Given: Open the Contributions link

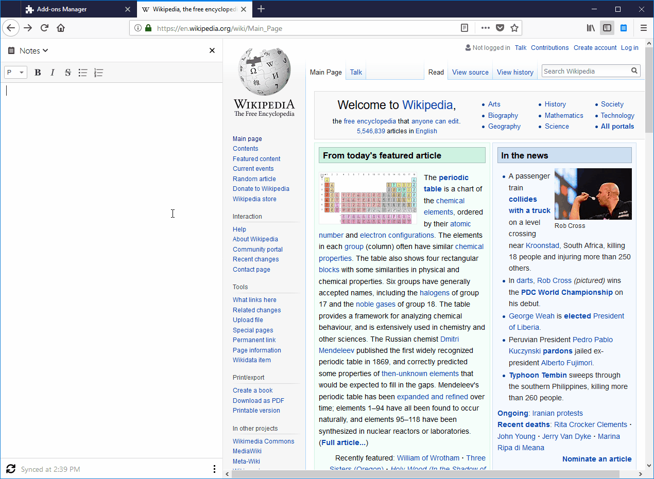Looking at the screenshot, I should pos(549,48).
